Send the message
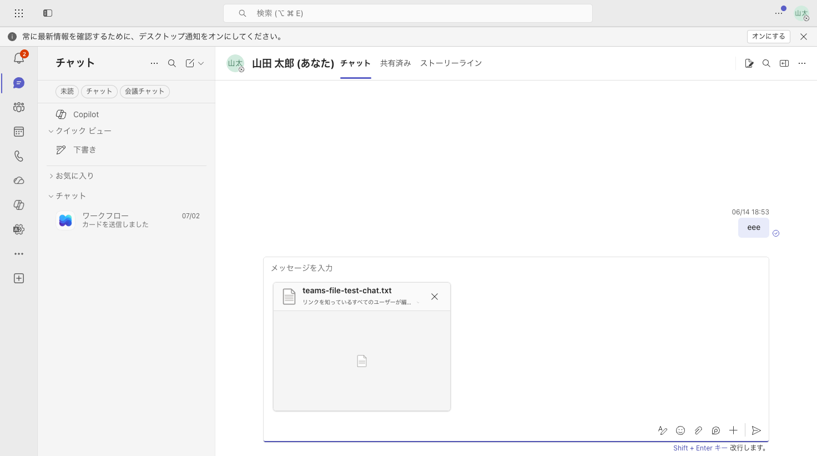This screenshot has width=817, height=456. click(x=756, y=430)
